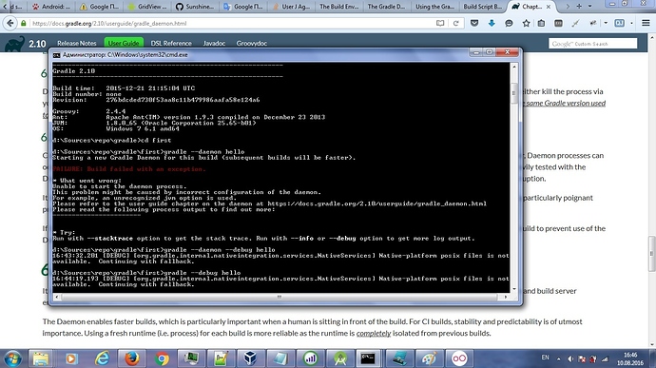
Task: Toggle Reader View icon in address bar
Action: pos(440,24)
